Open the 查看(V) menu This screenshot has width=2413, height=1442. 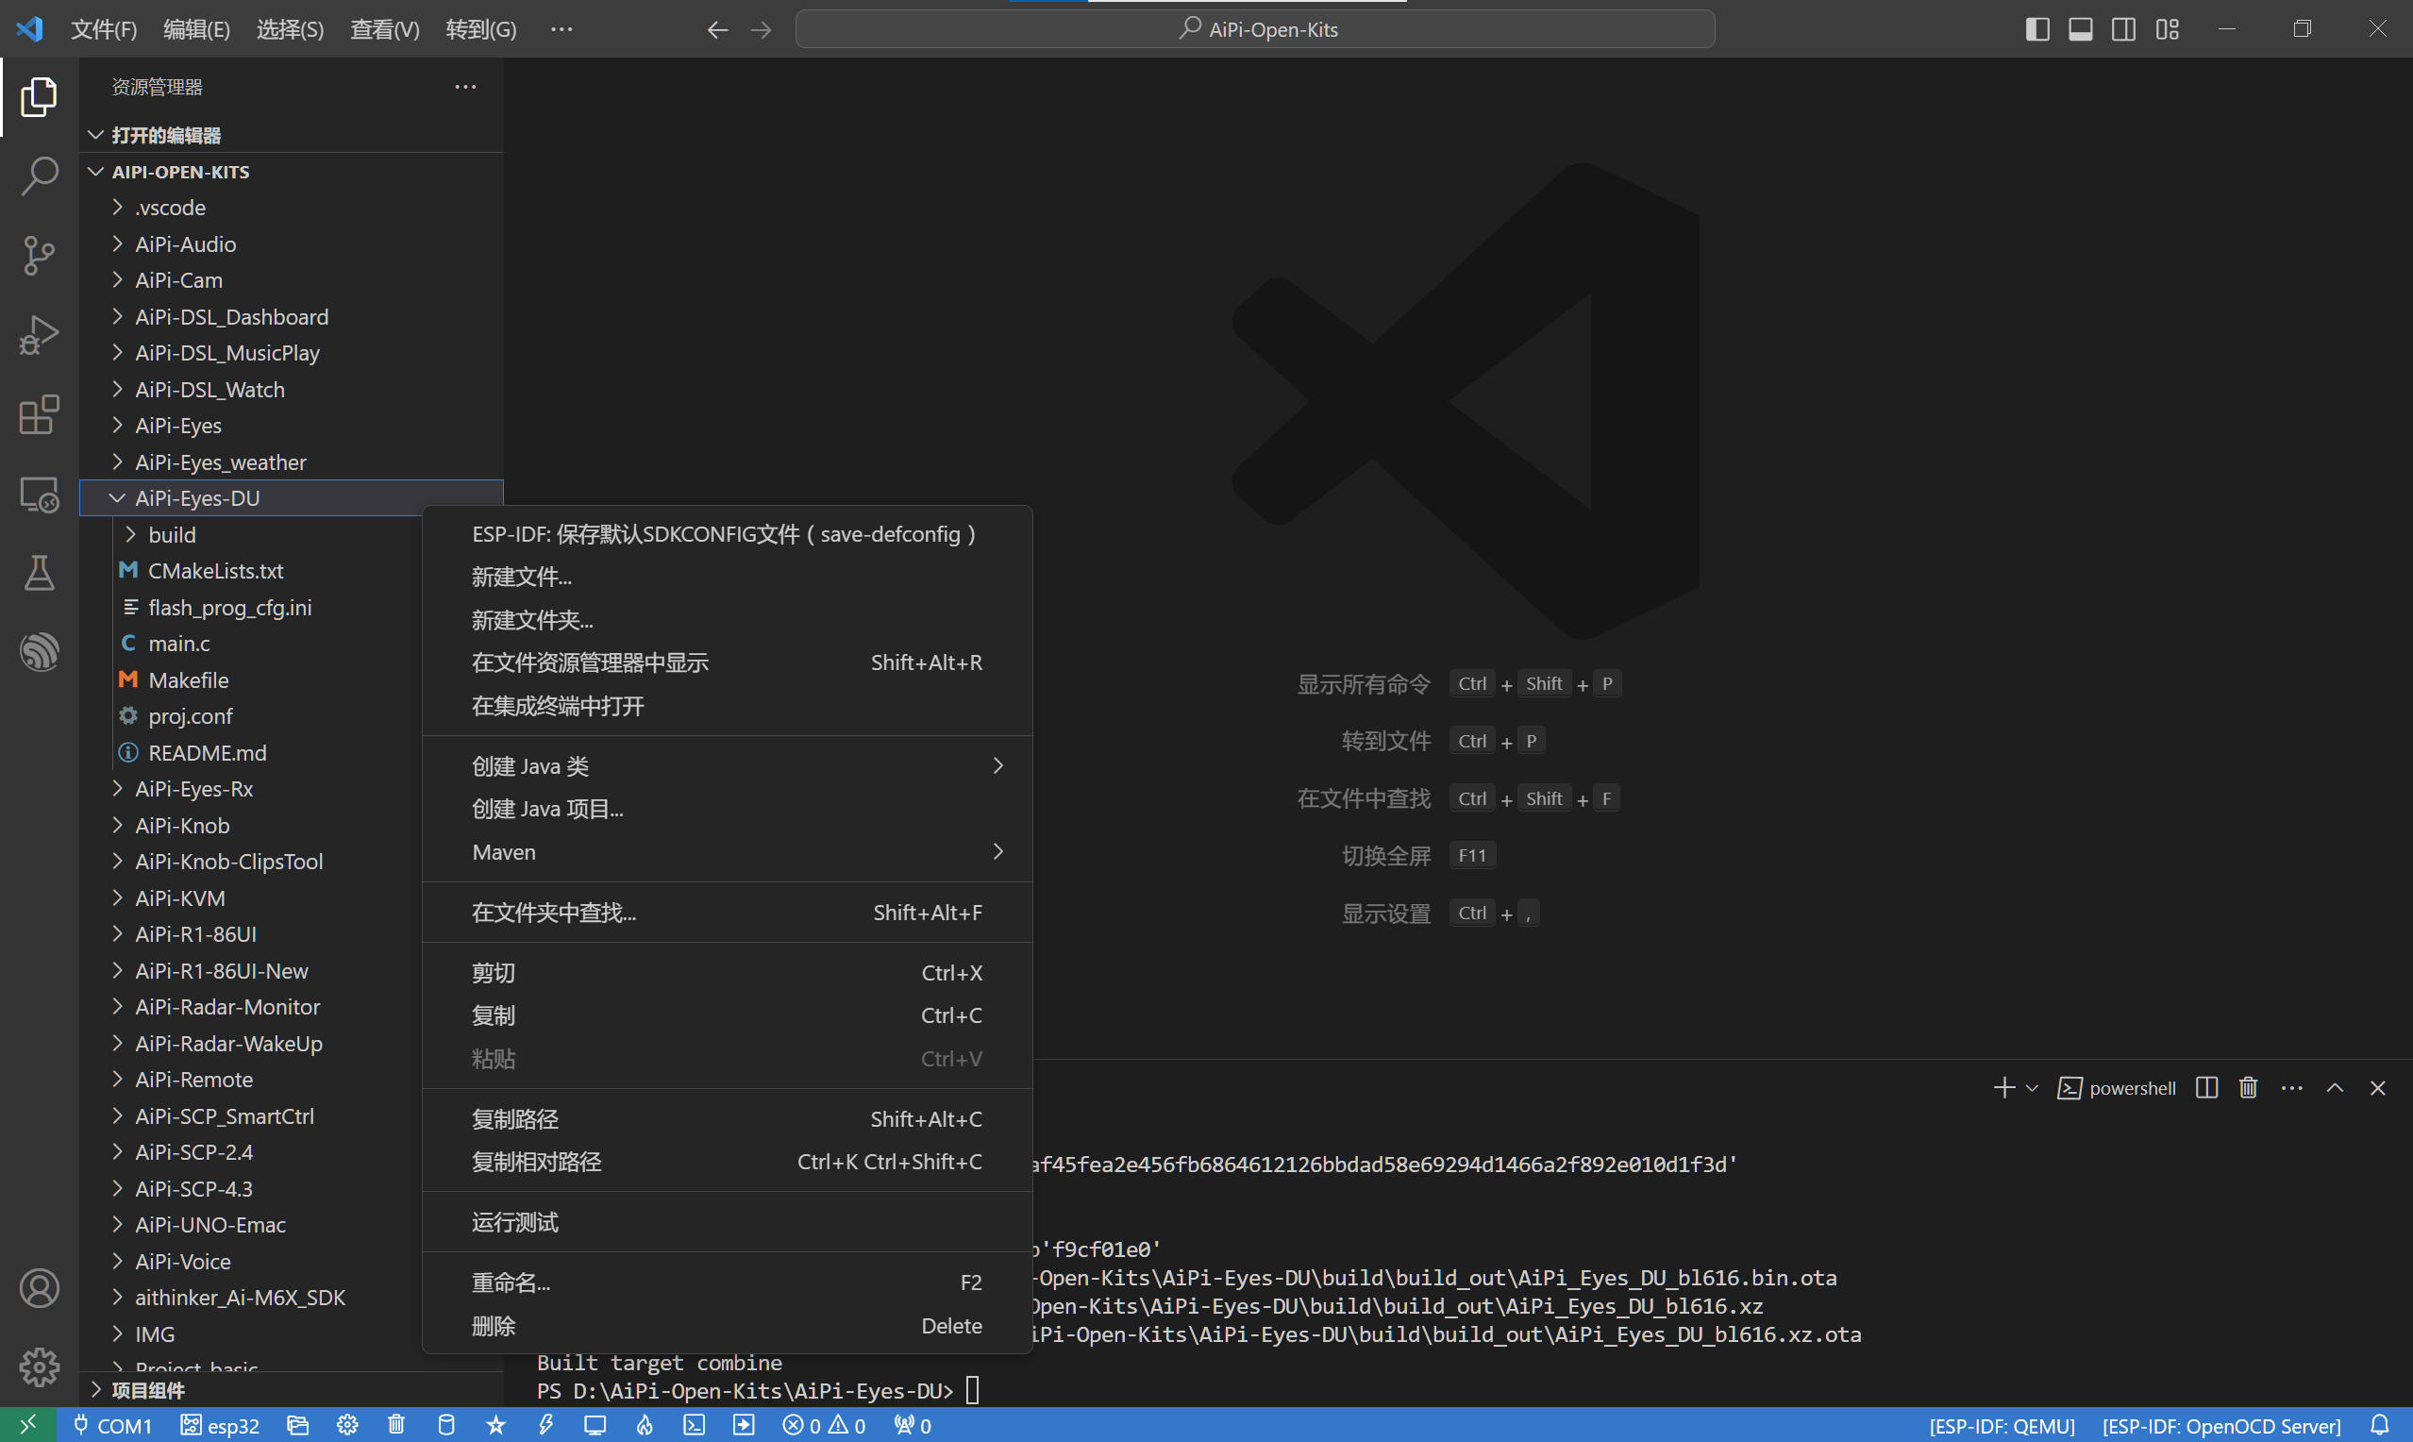click(385, 29)
